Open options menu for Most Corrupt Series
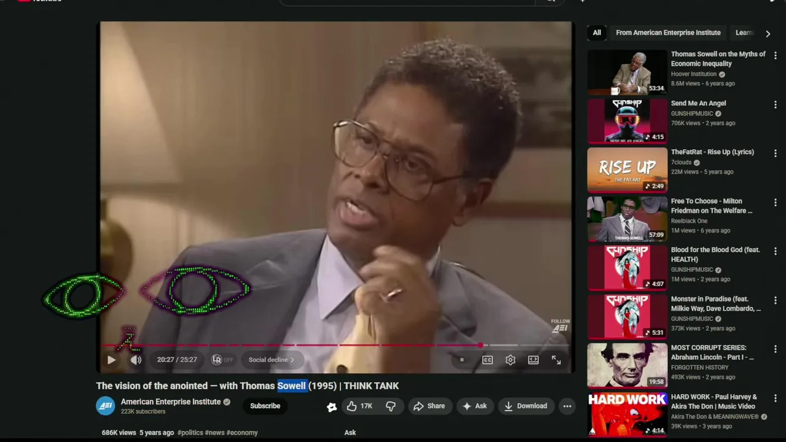Viewport: 786px width, 442px height. (775, 349)
